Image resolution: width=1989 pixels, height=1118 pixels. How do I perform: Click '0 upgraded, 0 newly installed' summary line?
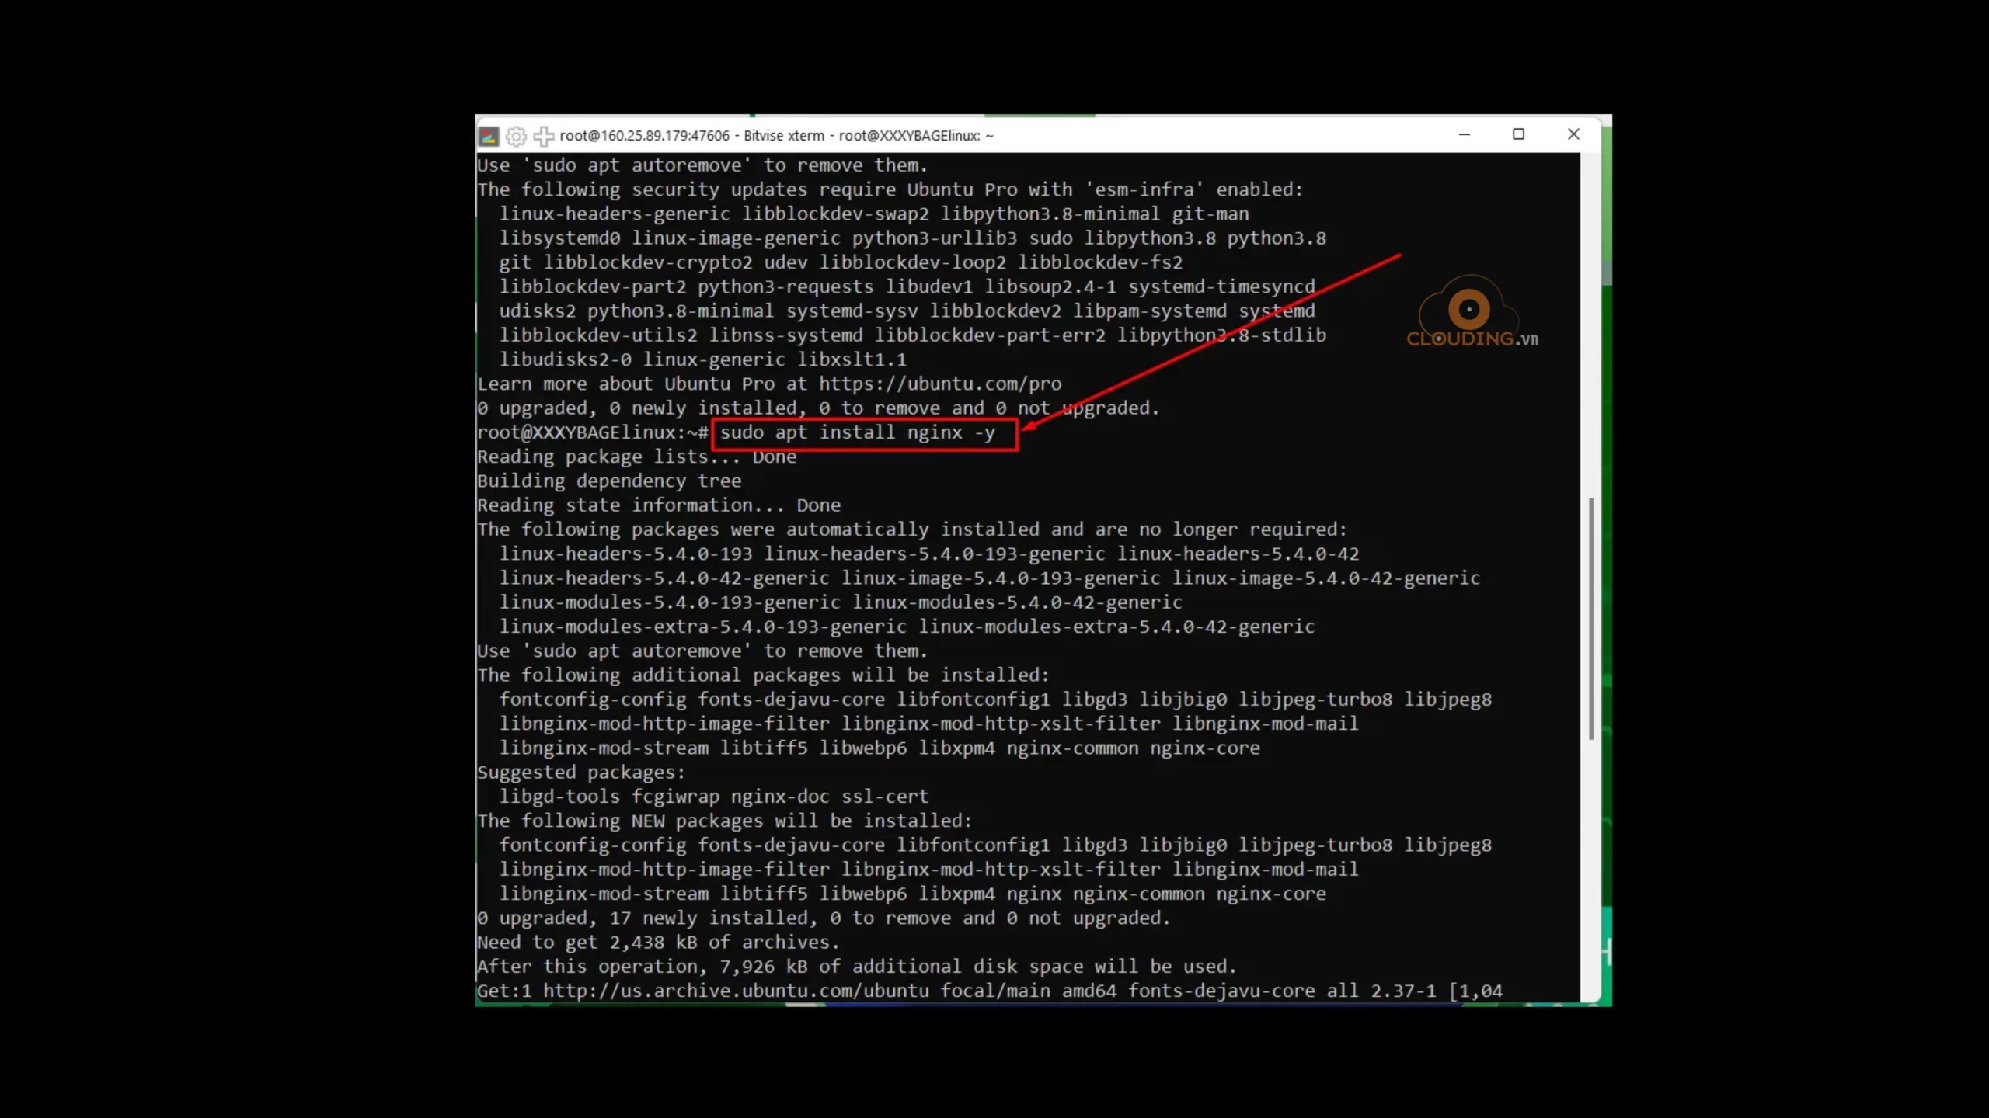(818, 408)
